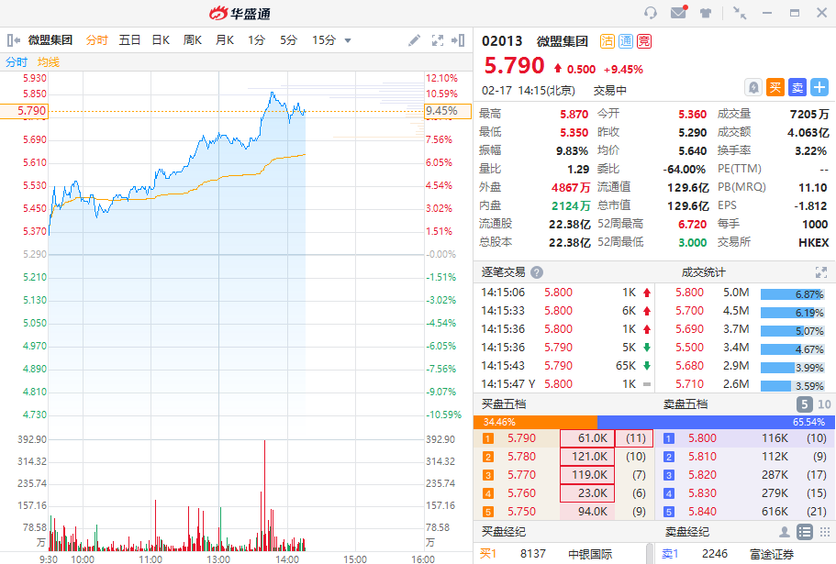
Task: Click the 6.87% volume bar
Action: click(792, 294)
